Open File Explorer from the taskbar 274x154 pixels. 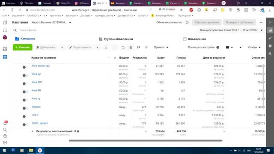(x=31, y=150)
